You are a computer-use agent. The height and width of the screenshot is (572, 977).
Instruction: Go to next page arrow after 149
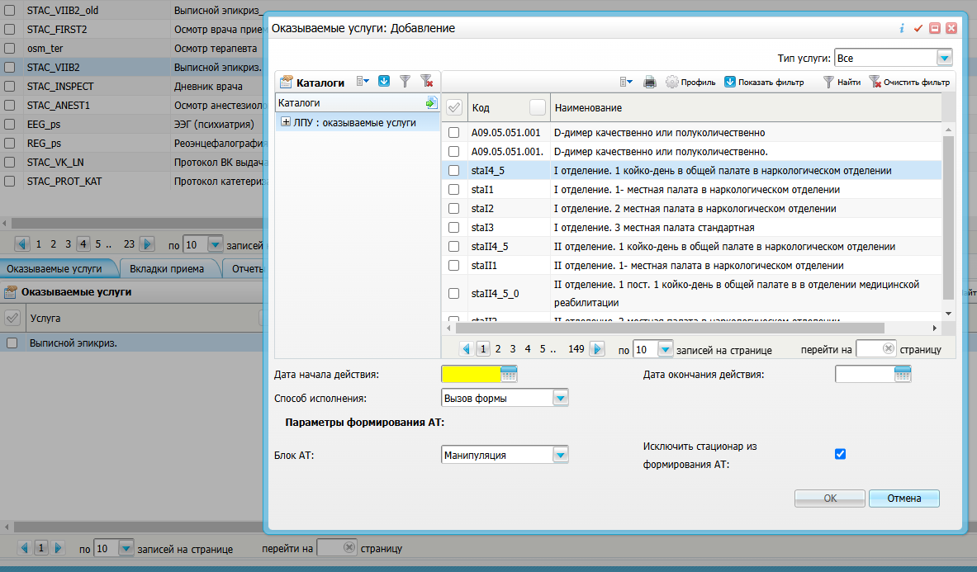click(x=597, y=349)
